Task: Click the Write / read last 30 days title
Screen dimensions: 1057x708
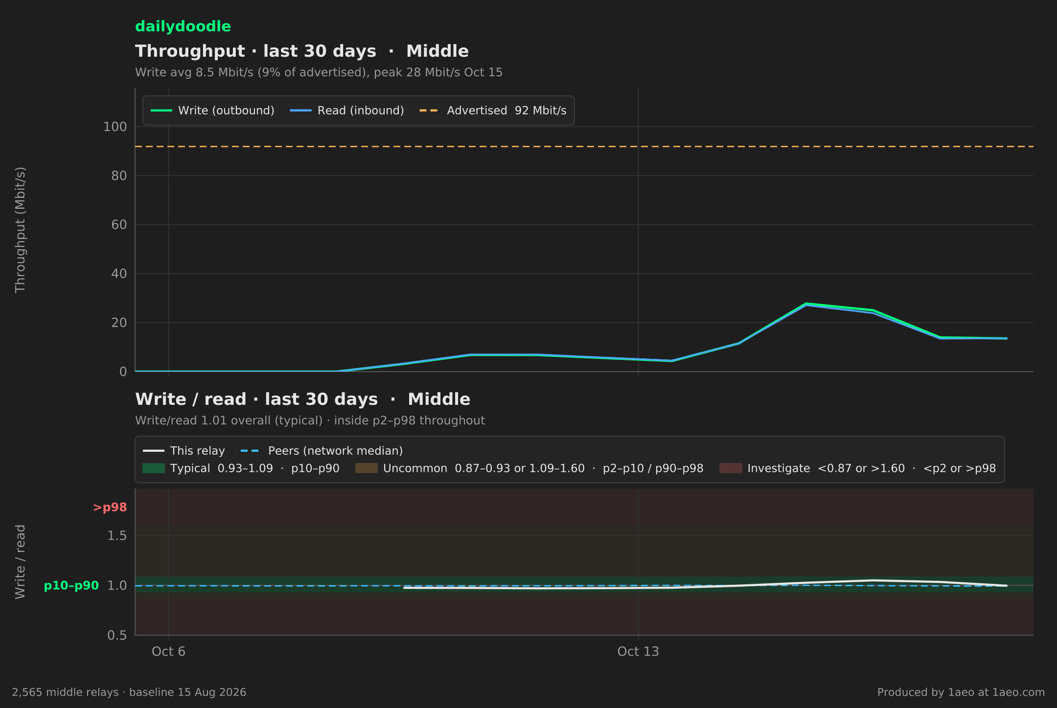Action: [302, 399]
